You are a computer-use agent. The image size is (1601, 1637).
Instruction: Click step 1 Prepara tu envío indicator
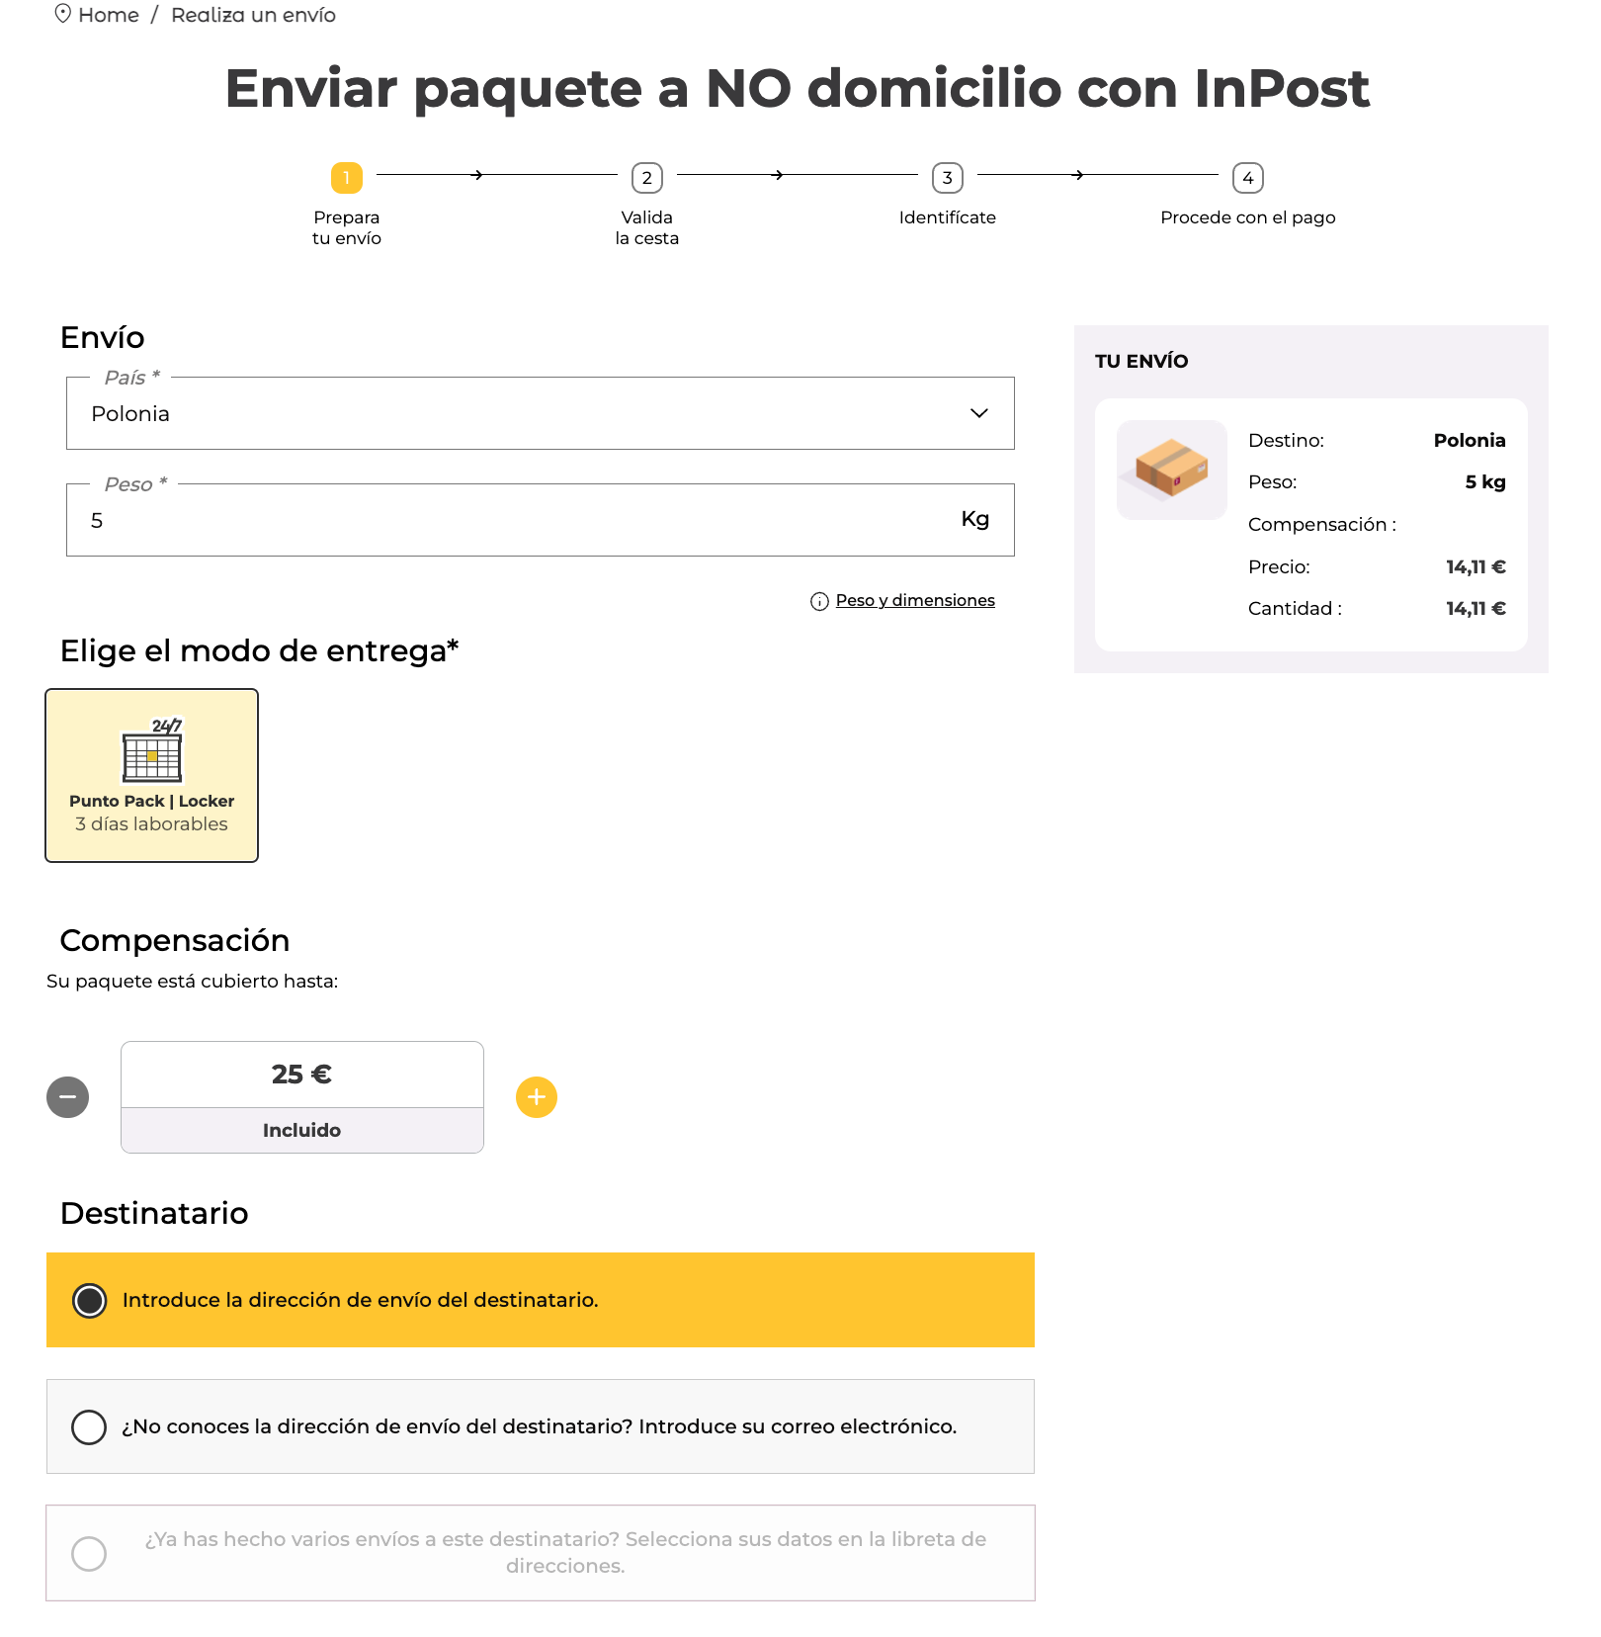coord(347,178)
